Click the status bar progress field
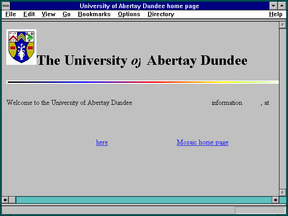 (260, 210)
